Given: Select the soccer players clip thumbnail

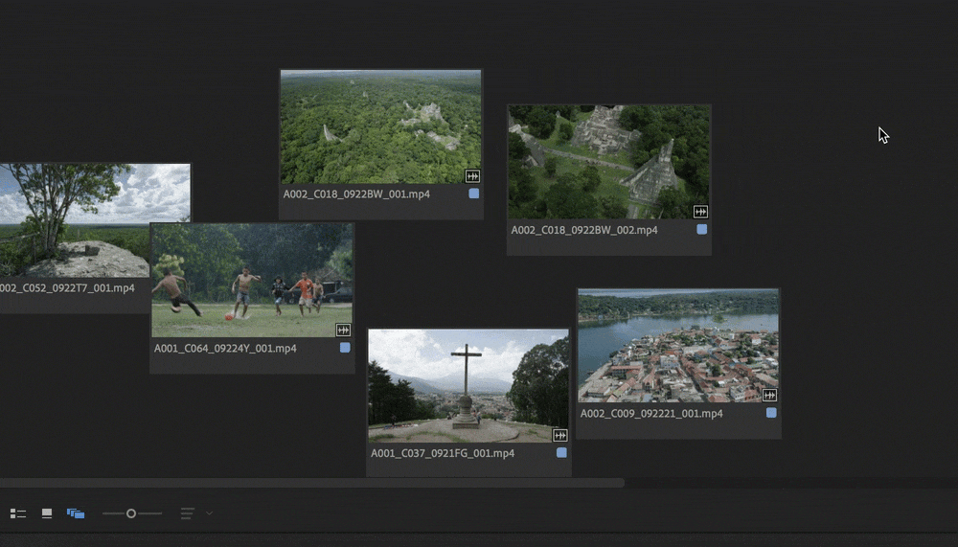Looking at the screenshot, I should coord(252,280).
